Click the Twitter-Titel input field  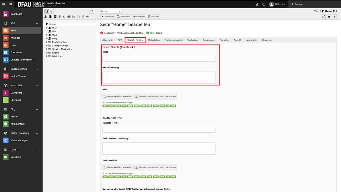pos(159,130)
